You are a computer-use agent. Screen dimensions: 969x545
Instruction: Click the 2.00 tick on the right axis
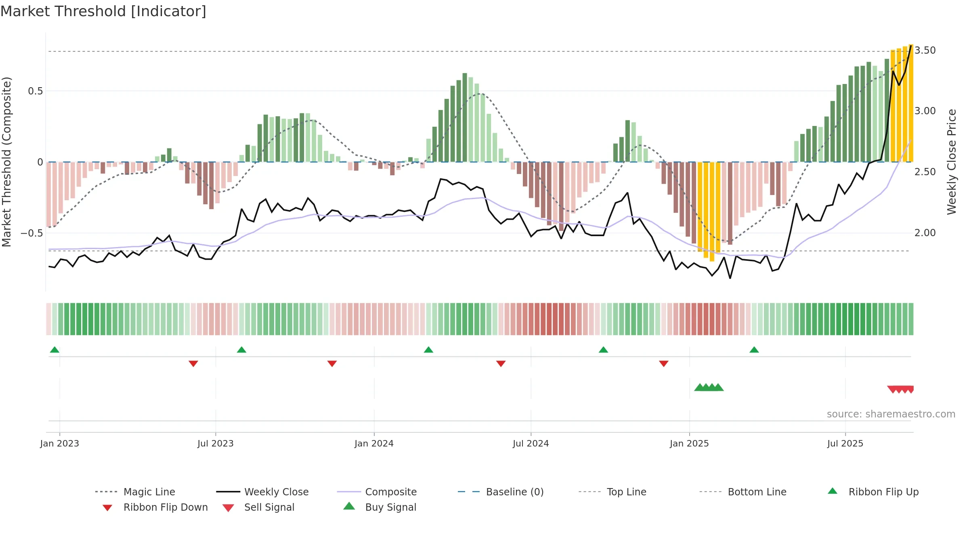pos(925,233)
